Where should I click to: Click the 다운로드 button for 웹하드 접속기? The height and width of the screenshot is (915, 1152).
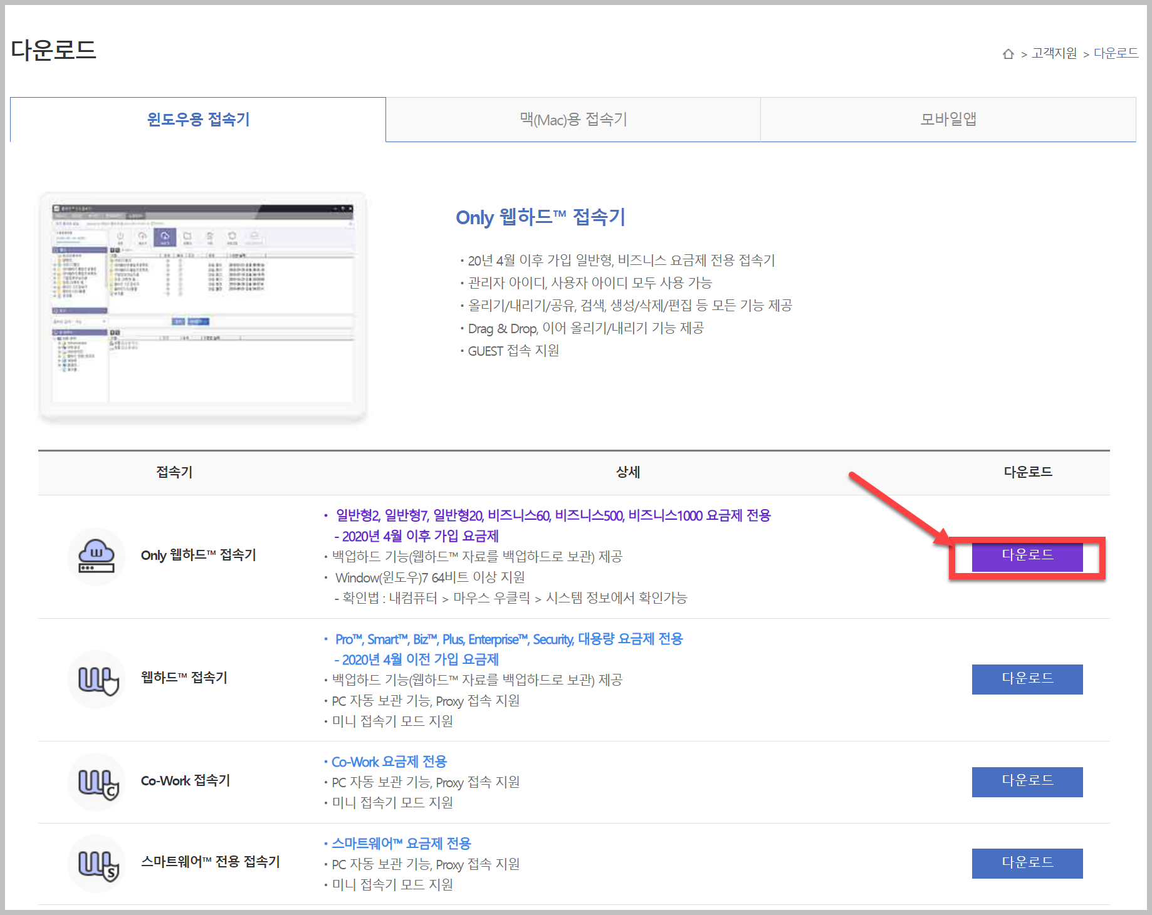(x=1027, y=679)
